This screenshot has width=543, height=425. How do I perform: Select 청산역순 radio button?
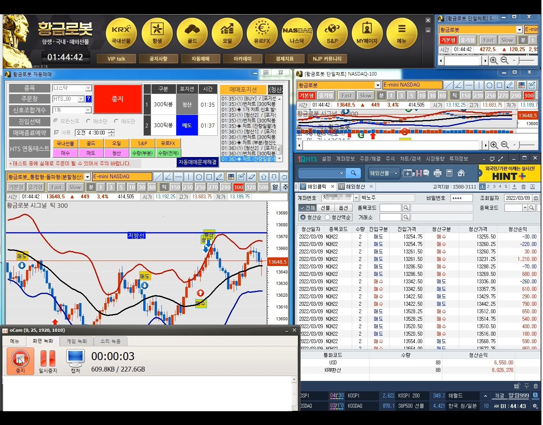pos(327,217)
